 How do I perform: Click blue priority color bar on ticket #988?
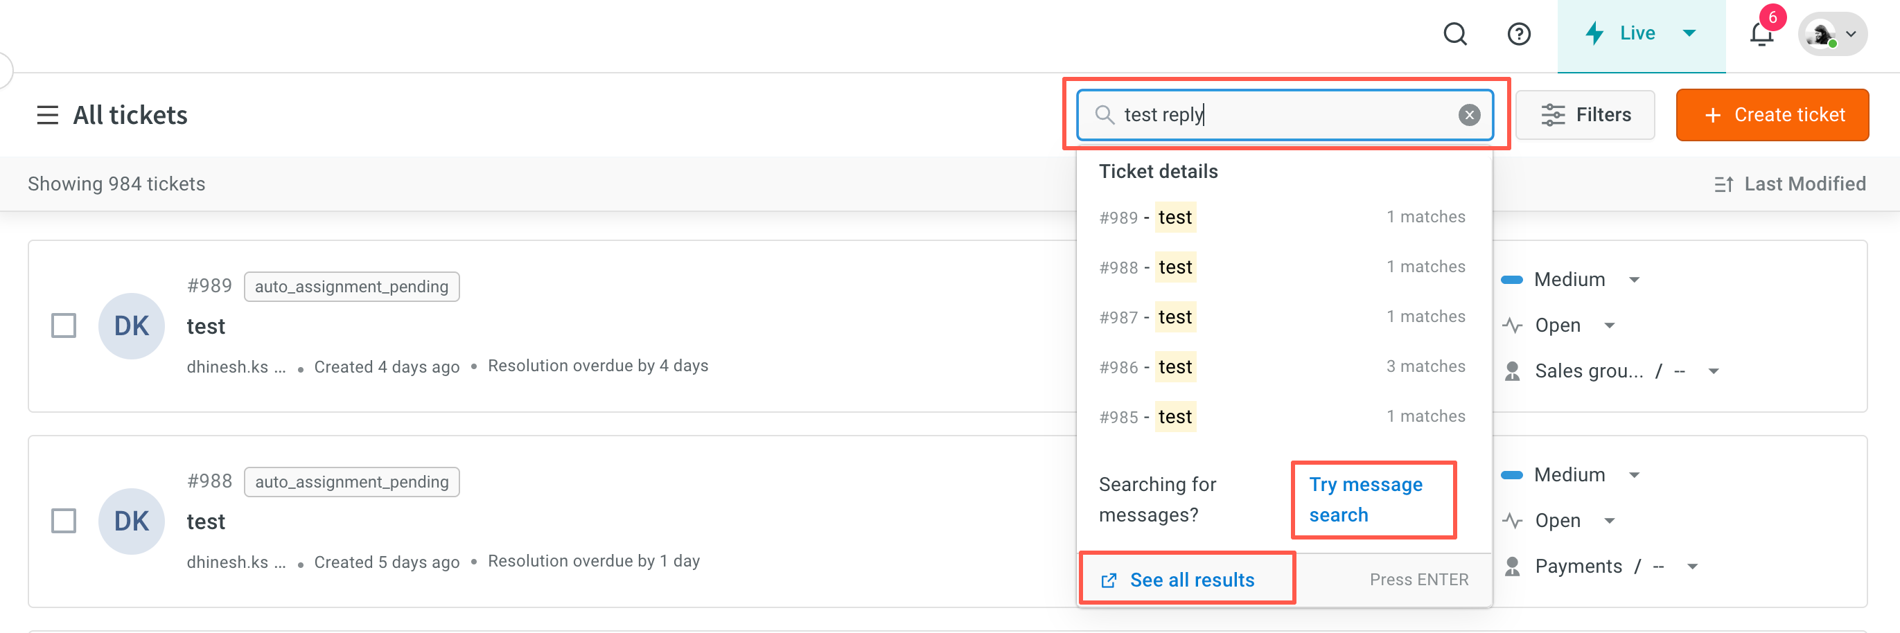[1512, 475]
